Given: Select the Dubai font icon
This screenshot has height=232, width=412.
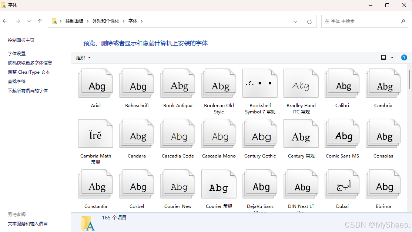Looking at the screenshot, I should tap(342, 184).
